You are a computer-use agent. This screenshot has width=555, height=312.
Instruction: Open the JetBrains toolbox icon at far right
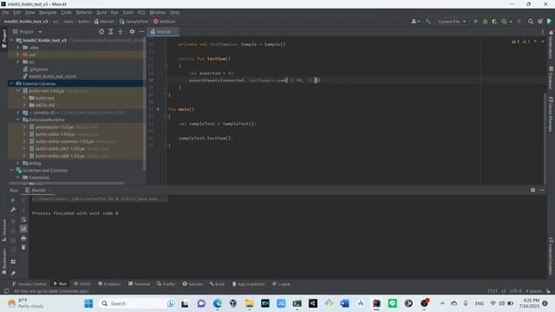click(x=549, y=22)
